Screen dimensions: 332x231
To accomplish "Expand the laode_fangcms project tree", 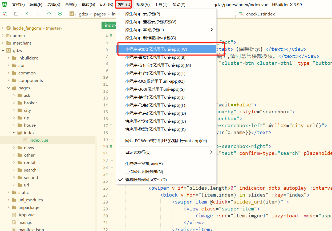I will 3,28.
